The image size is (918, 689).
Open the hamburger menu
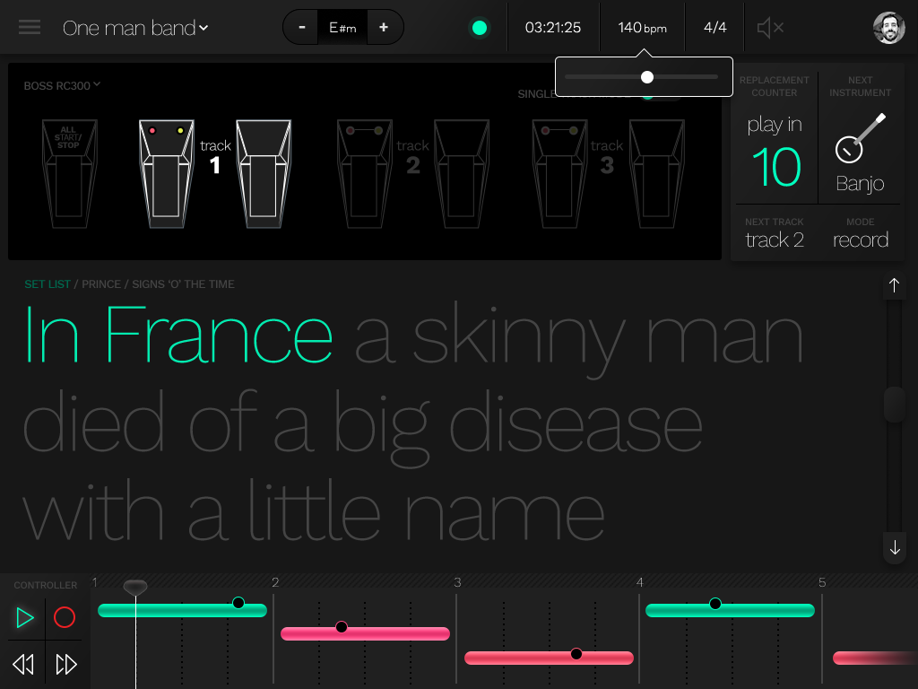[x=30, y=27]
